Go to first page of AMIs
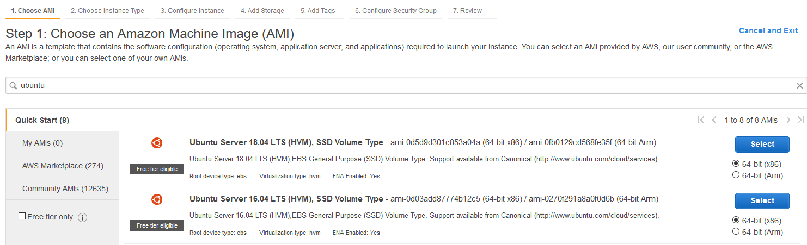807x245 pixels. pyautogui.click(x=701, y=120)
